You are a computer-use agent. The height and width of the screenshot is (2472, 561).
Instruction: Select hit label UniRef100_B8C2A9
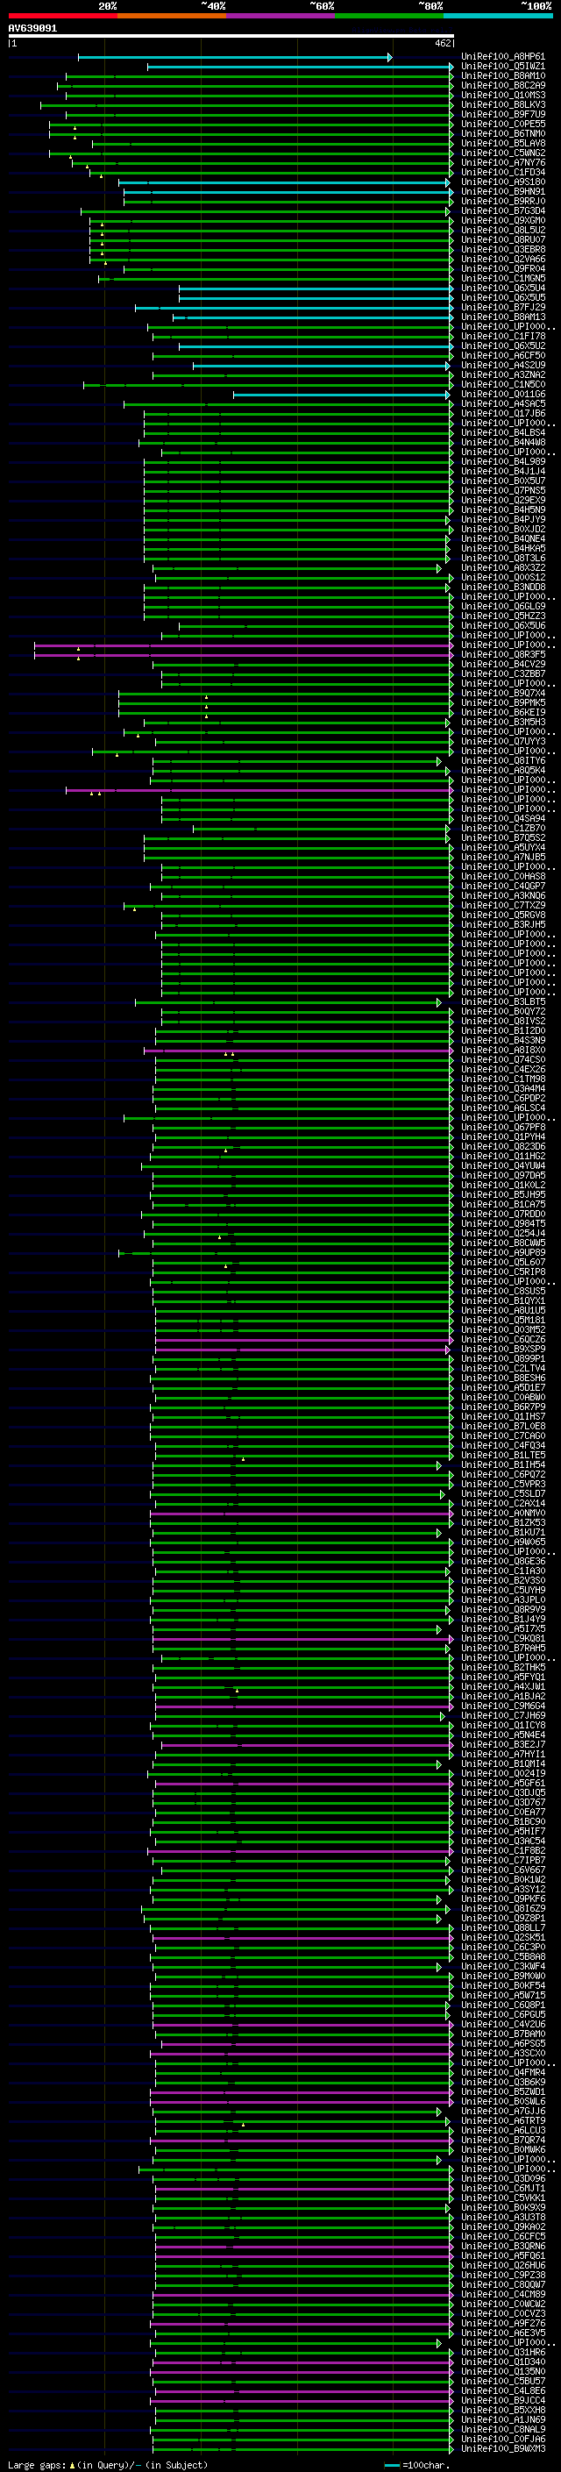coord(503,86)
